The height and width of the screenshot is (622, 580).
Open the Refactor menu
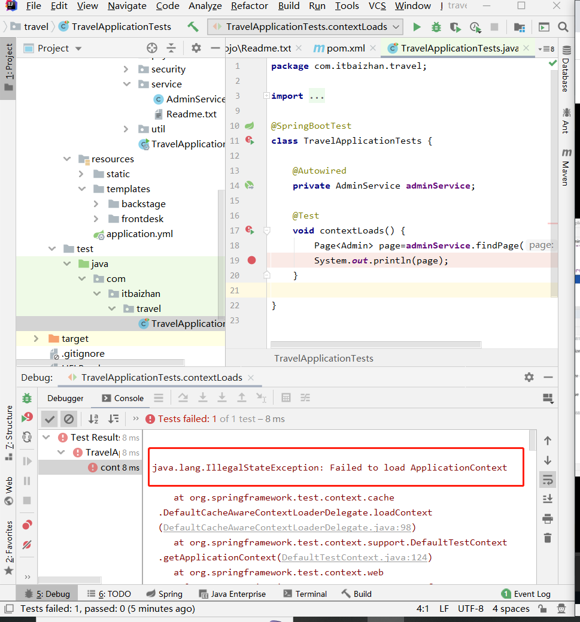250,6
